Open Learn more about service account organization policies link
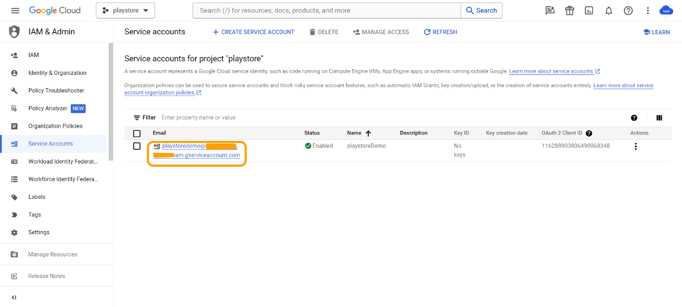Screen dimensions: 682x307 point(623,85)
